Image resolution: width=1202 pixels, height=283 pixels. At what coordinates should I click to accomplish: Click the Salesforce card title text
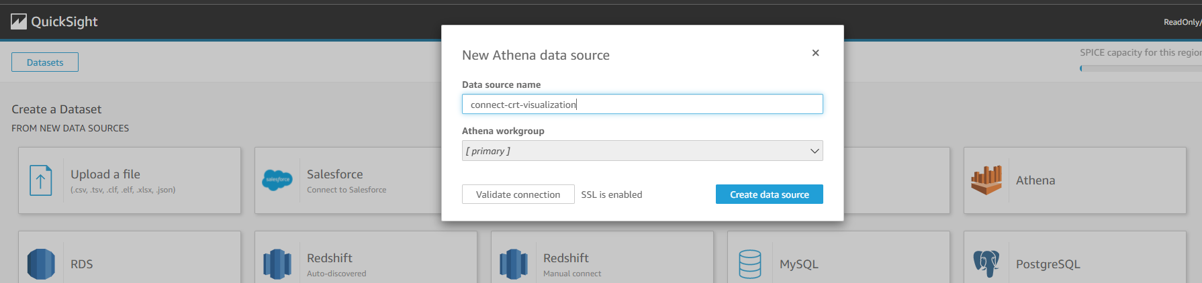pos(334,174)
